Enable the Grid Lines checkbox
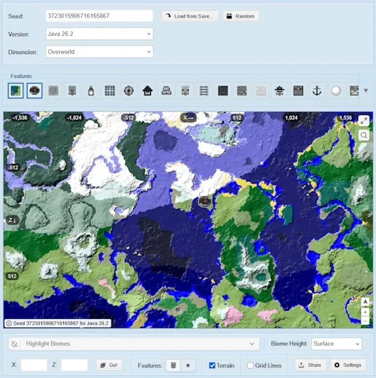Viewport: 376px width, 378px height. (x=250, y=365)
